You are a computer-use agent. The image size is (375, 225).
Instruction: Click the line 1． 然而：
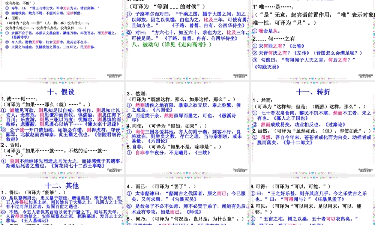tap(263, 100)
